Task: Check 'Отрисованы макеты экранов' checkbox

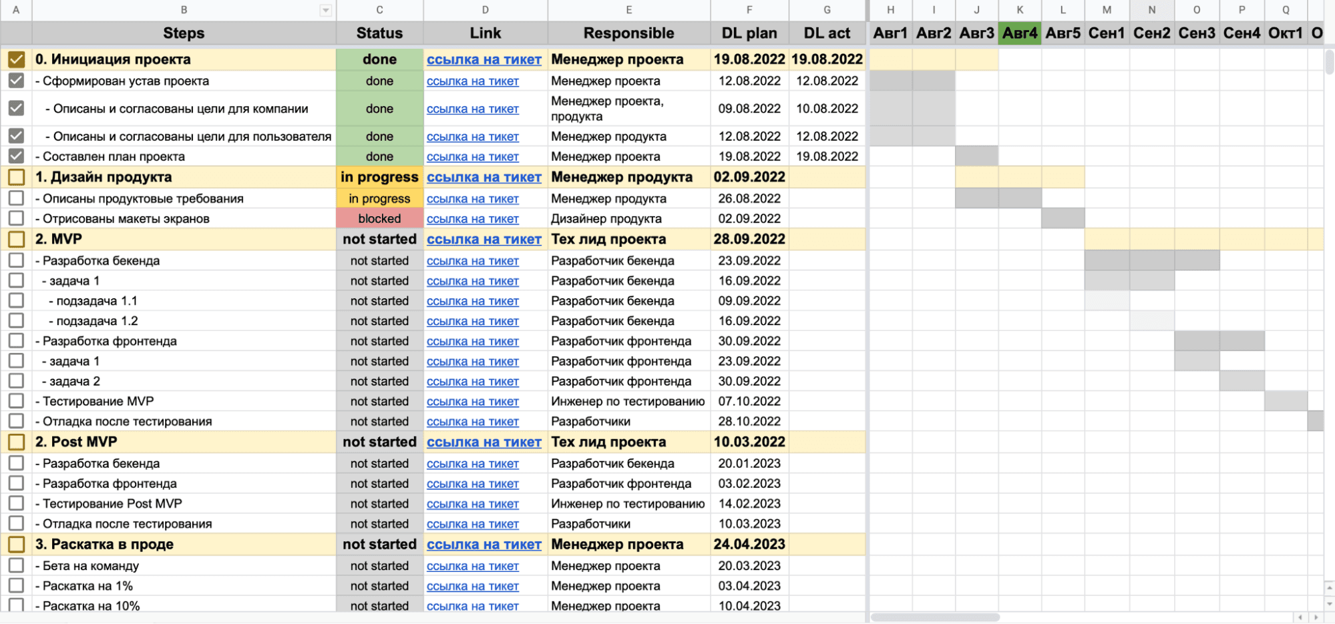Action: (x=17, y=218)
